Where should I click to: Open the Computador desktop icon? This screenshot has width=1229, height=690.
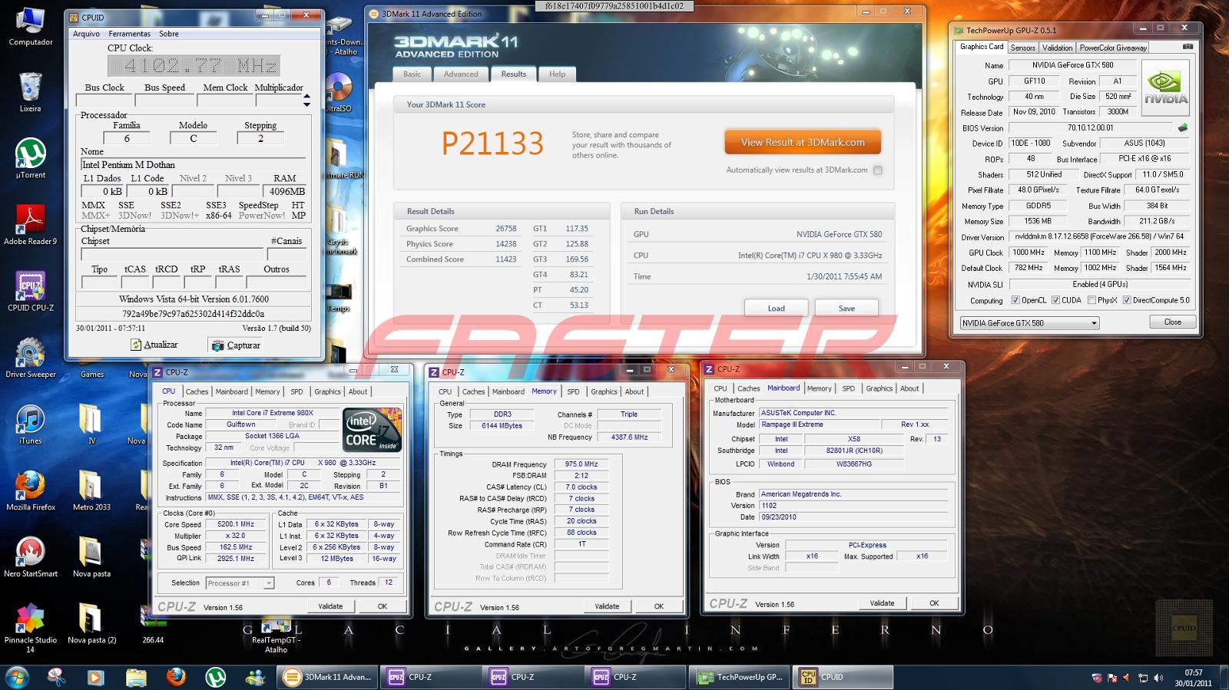coord(31,27)
